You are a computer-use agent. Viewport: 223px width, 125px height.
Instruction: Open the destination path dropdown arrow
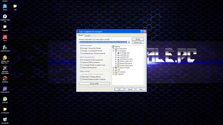click(129, 42)
